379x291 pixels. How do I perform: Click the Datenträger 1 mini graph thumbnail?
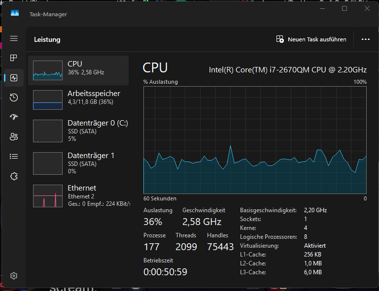pos(48,163)
